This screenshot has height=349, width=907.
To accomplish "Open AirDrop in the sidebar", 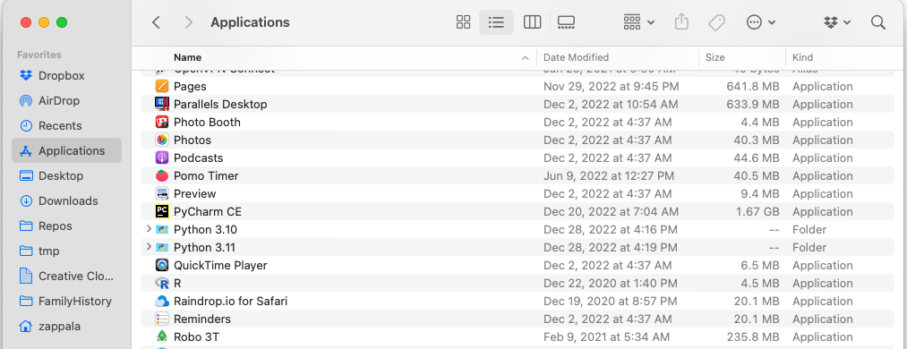I will point(58,100).
